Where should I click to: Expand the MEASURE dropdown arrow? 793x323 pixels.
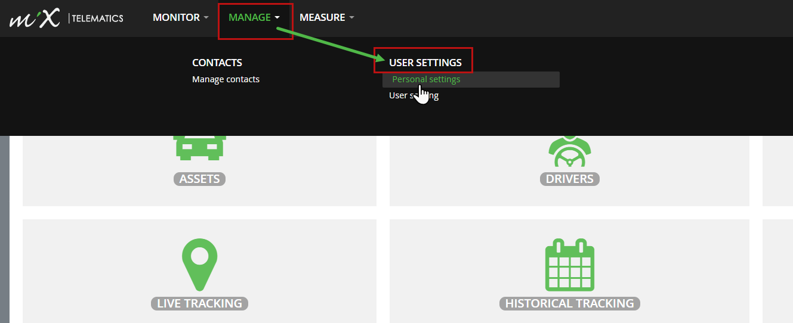(351, 18)
